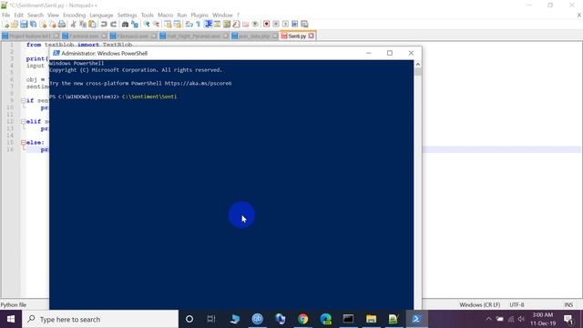Image resolution: width=583 pixels, height=328 pixels.
Task: Click the Open file toolbar icon
Action: click(15, 25)
